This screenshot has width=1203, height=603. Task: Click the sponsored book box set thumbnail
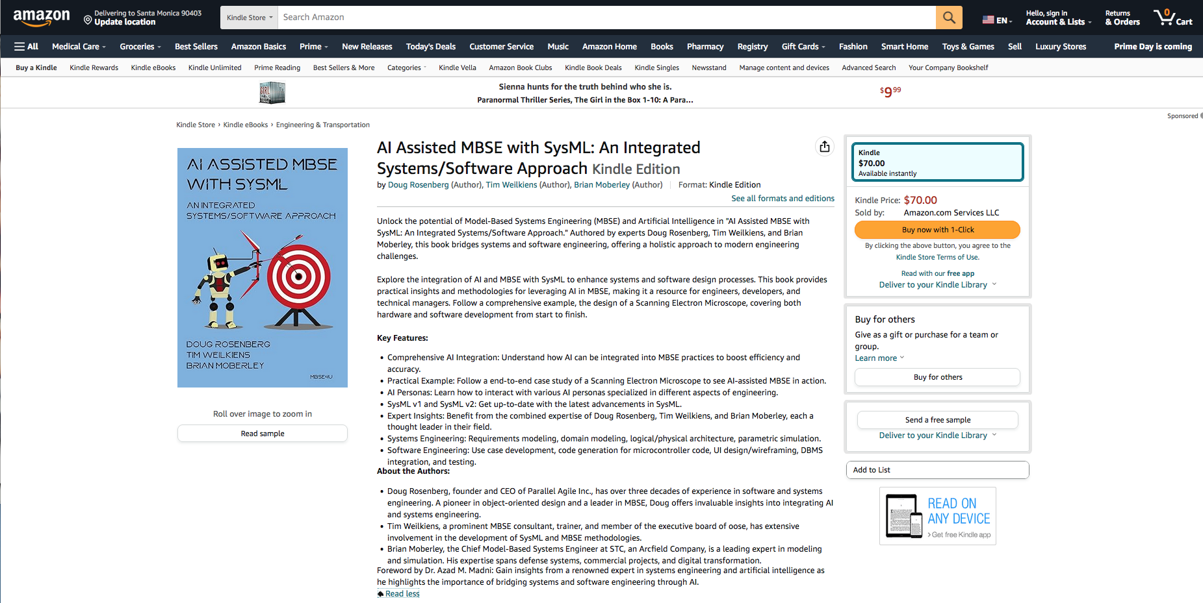tap(272, 93)
